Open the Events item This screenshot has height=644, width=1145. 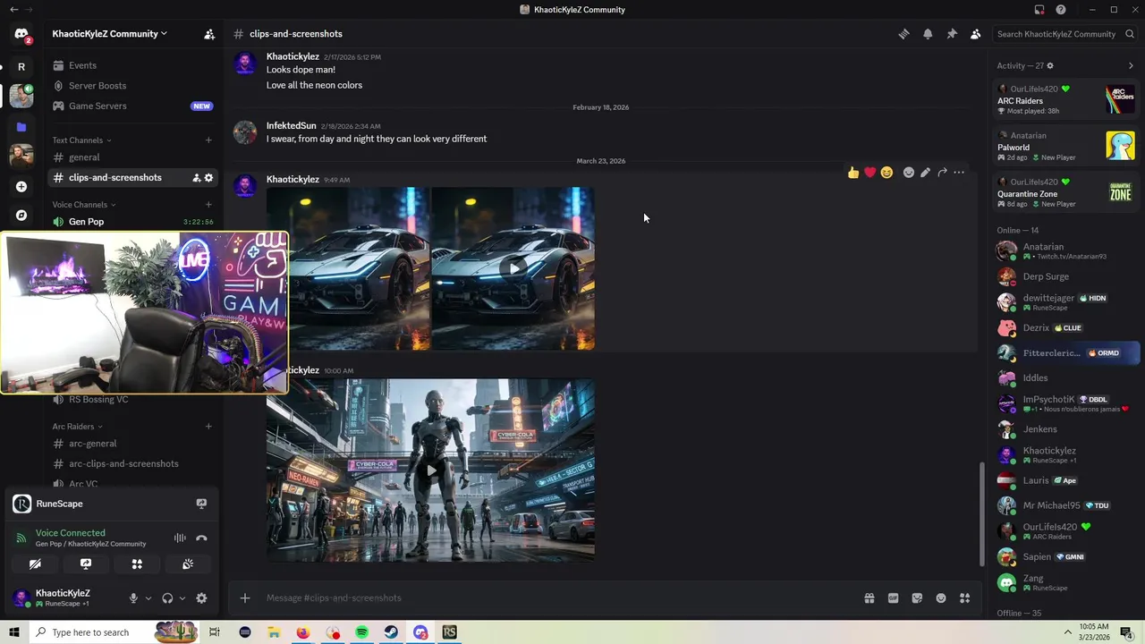tap(132, 65)
